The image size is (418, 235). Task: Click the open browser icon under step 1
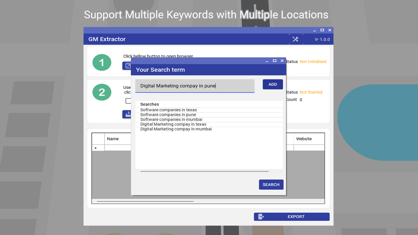tap(128, 66)
